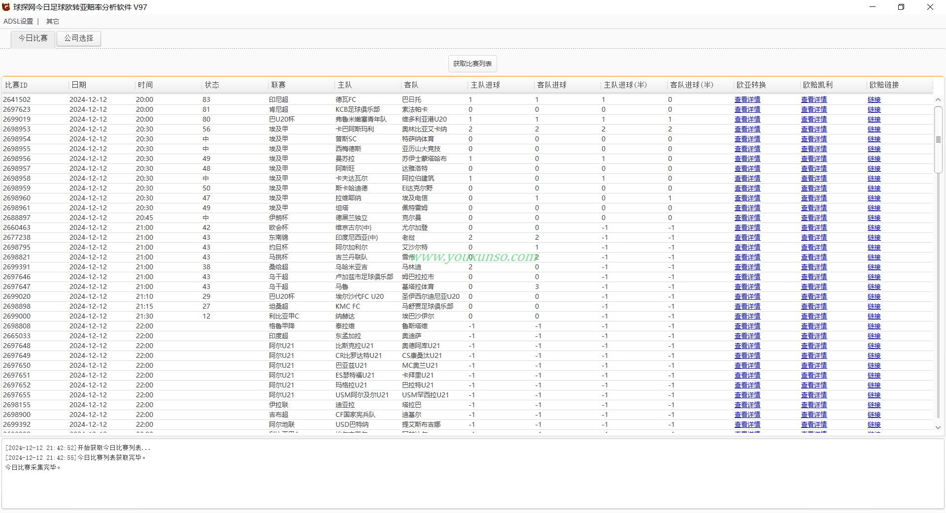This screenshot has width=946, height=513.
Task: Open the 链接 for match 2698155
Action: 874,405
